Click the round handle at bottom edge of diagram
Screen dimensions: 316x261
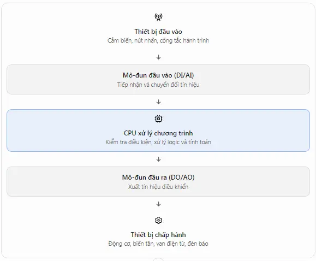158,259
